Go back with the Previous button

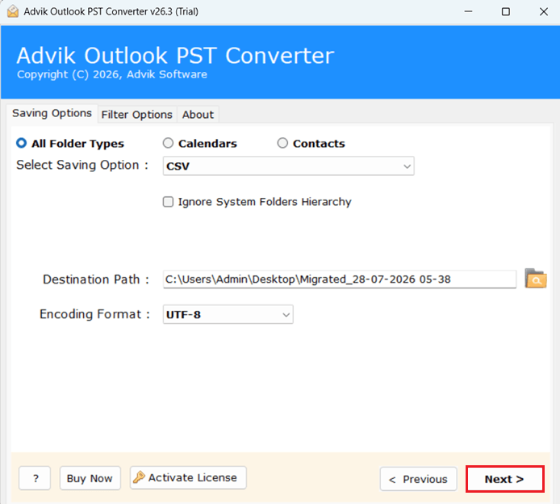point(418,479)
